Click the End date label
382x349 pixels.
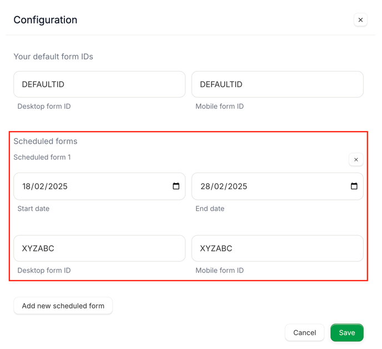click(210, 209)
